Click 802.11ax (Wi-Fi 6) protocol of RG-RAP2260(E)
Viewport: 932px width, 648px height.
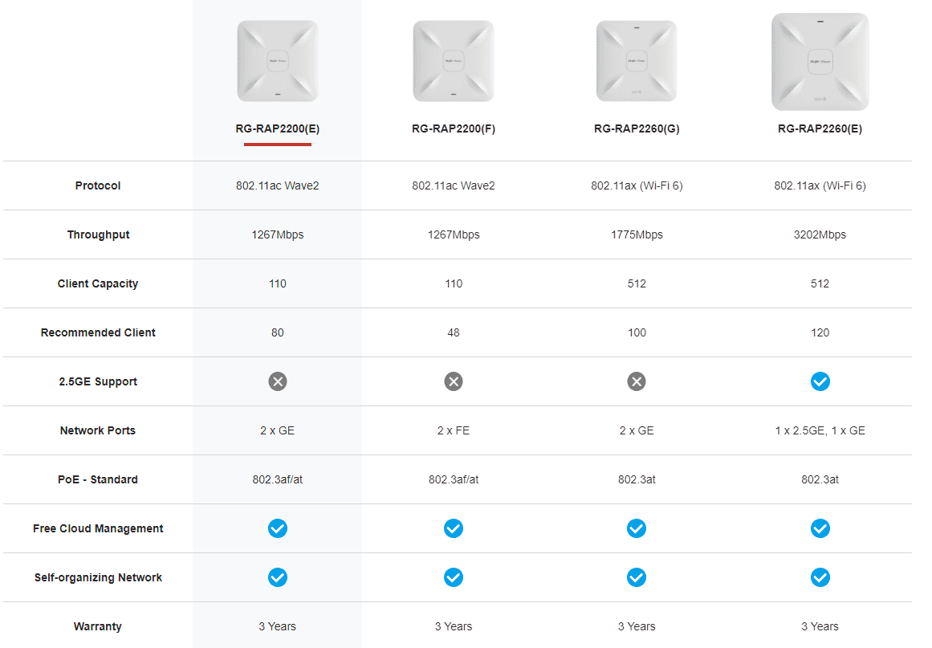click(820, 185)
